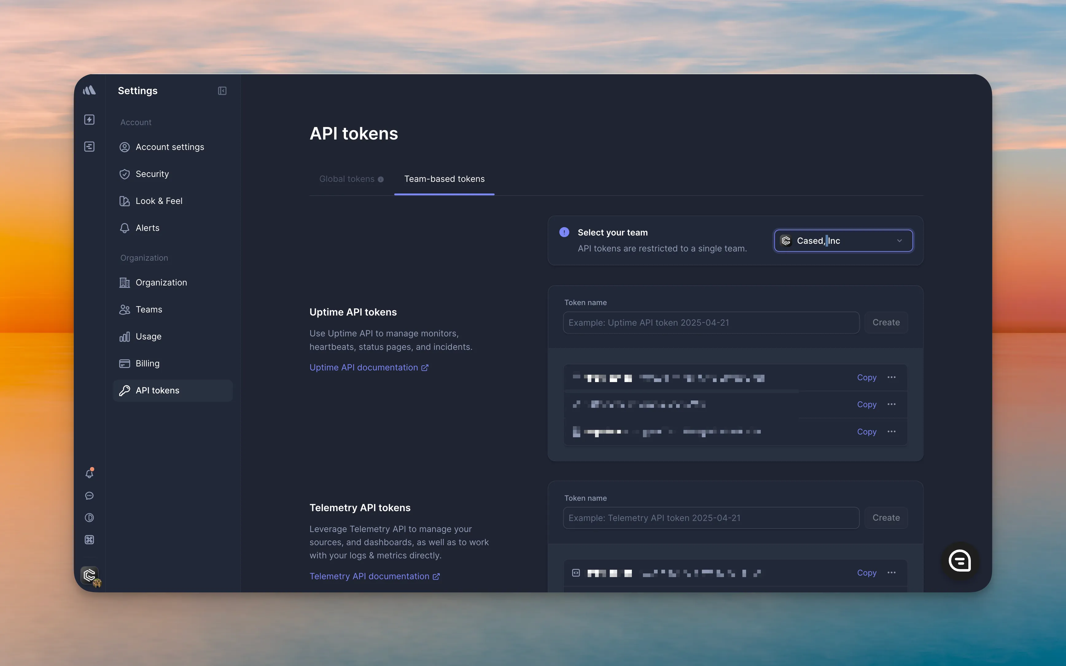Click Create next to Uptime token name field
Viewport: 1066px width, 666px height.
885,322
